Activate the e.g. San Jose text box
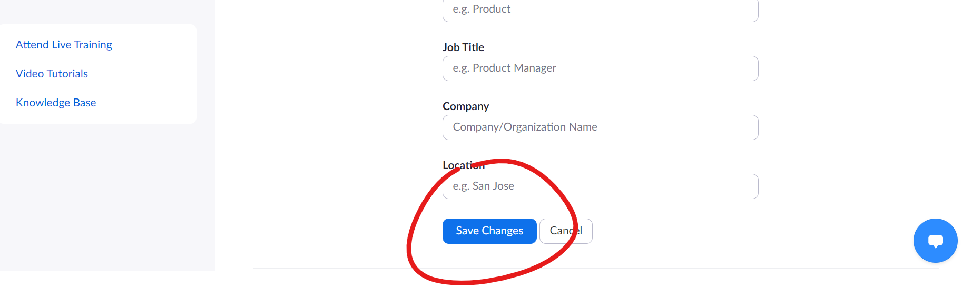Viewport: 972px width, 287px height. [x=601, y=186]
